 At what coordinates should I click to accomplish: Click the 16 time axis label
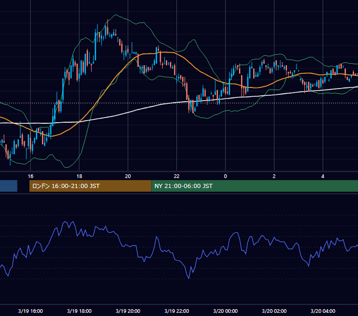[x=31, y=176]
